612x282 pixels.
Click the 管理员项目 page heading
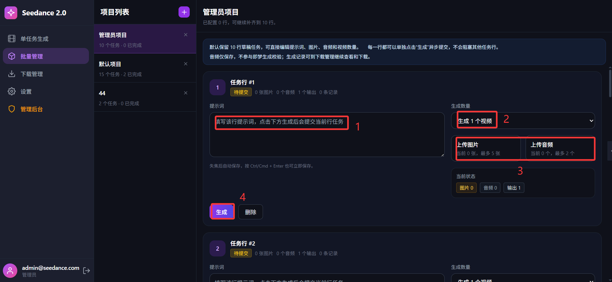221,12
